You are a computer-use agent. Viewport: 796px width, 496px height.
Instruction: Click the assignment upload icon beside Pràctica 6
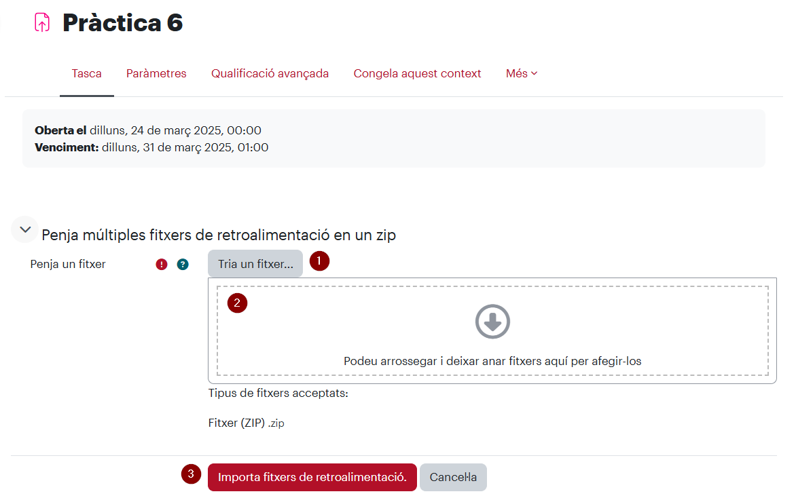pos(42,23)
